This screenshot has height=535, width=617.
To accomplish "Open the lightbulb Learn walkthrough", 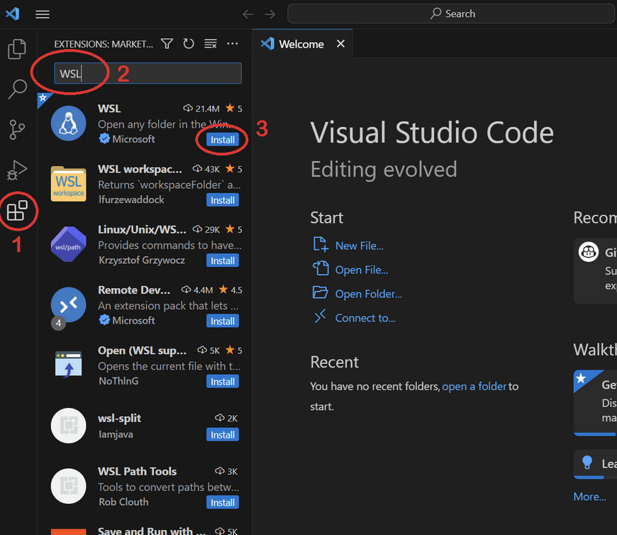I will (x=595, y=464).
